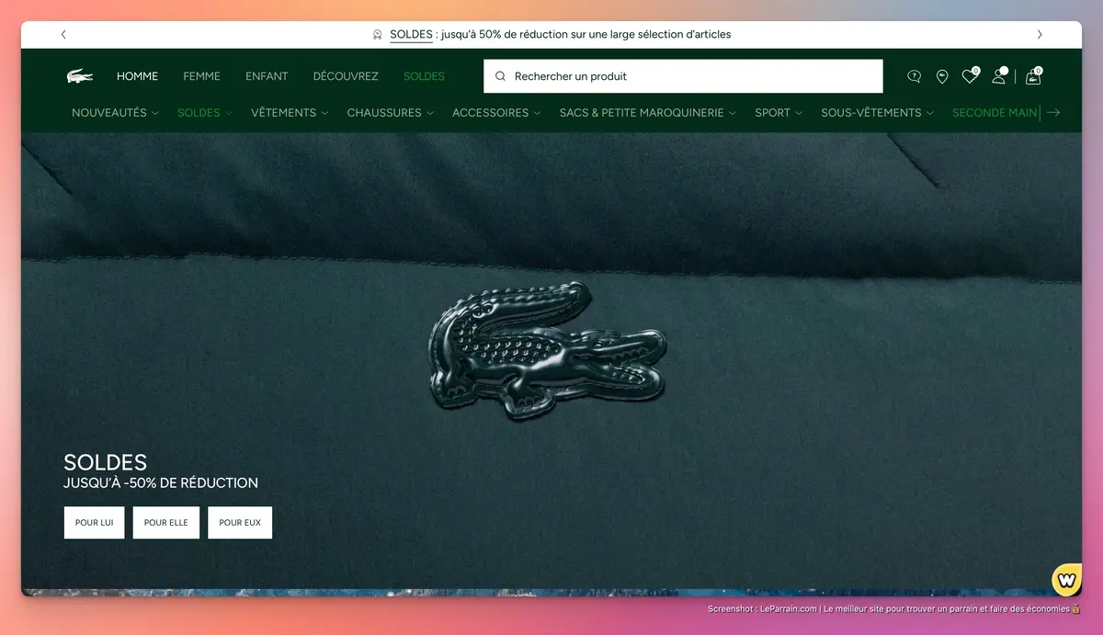The height and width of the screenshot is (635, 1103).
Task: Expand the Sport category menu
Action: coord(779,112)
